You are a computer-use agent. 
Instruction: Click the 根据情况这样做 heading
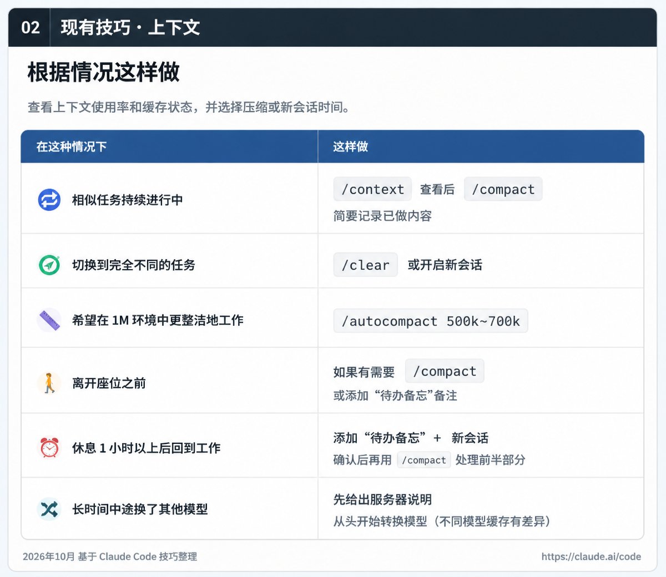pyautogui.click(x=104, y=72)
